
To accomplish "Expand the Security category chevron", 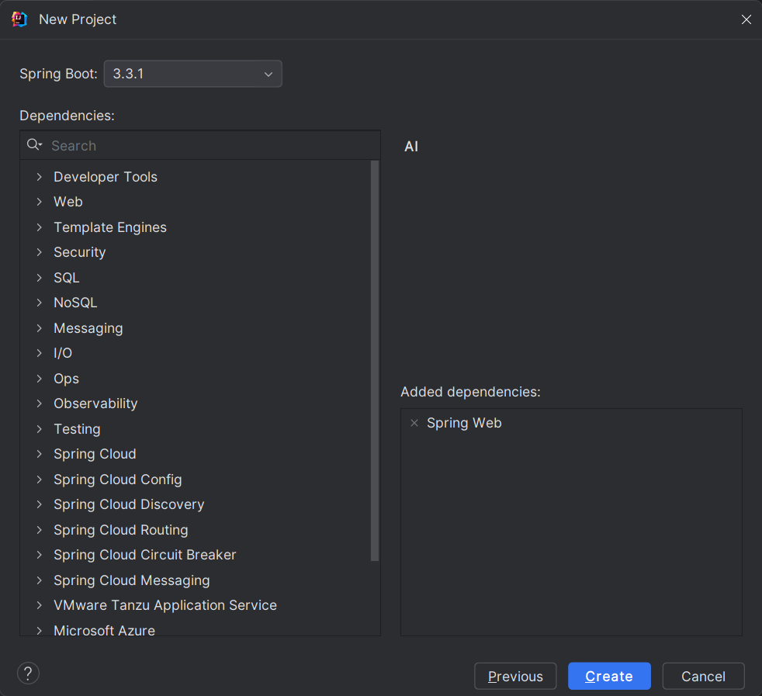I will (x=39, y=252).
